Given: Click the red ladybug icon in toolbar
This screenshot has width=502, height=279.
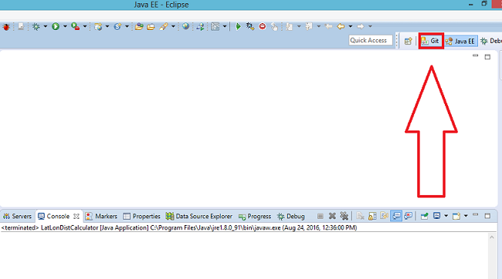Looking at the screenshot, I should (x=5, y=27).
